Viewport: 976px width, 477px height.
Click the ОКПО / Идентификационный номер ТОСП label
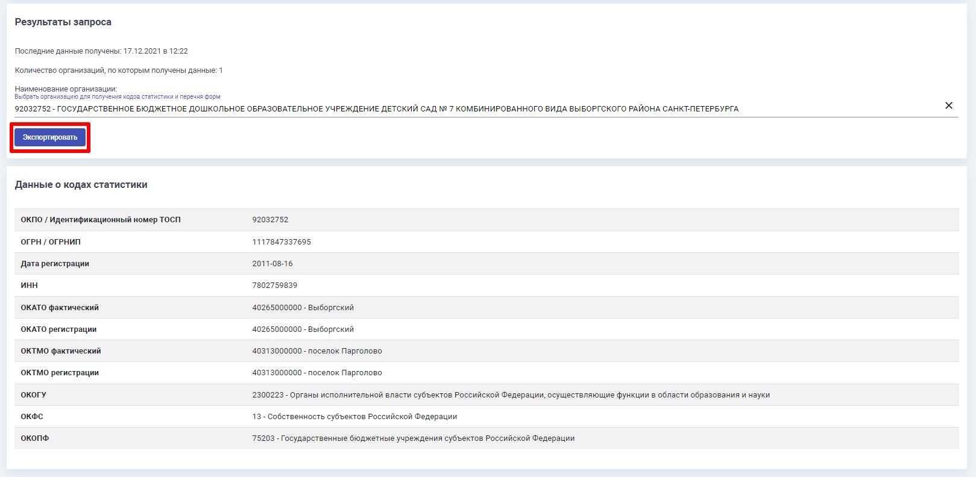[101, 220]
